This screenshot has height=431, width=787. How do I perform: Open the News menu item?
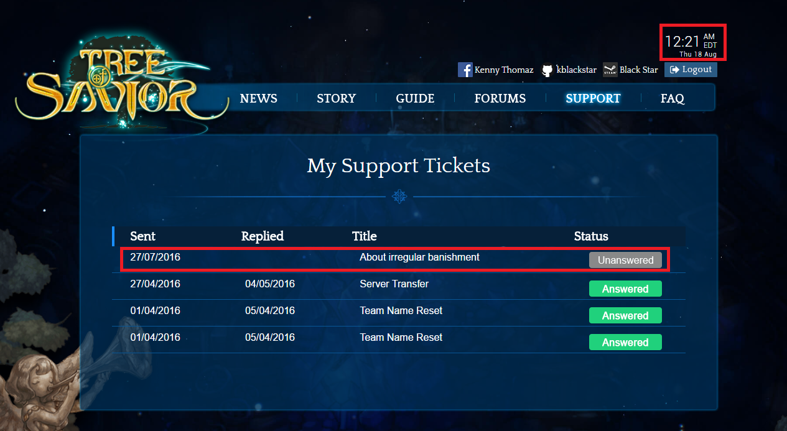point(258,98)
